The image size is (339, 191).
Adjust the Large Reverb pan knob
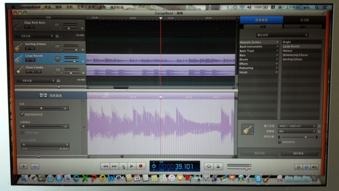click(x=57, y=58)
